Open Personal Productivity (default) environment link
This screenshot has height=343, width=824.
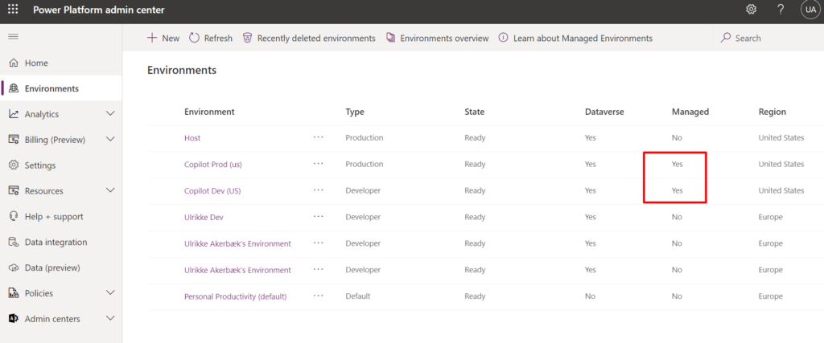click(x=236, y=296)
